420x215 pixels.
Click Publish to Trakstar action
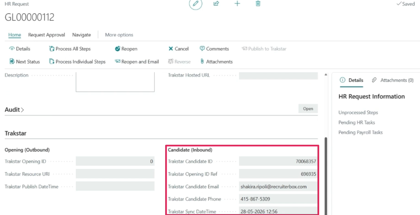[x=264, y=49]
